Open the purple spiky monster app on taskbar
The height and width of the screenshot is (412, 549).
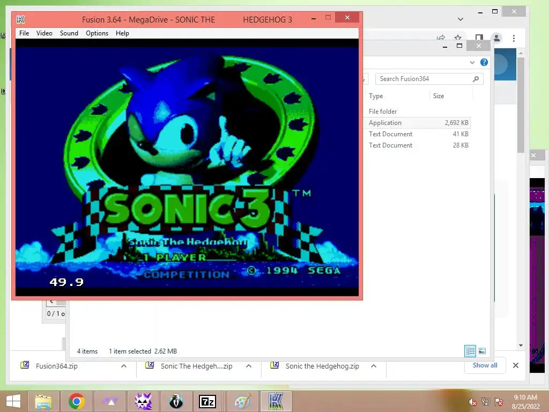point(143,401)
